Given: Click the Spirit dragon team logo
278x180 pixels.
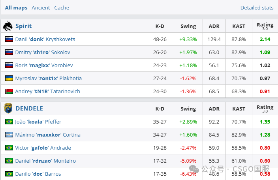Looking at the screenshot, I should click(x=8, y=26).
